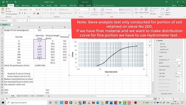Open the font size dropdown
Image resolution: width=186 pixels, height=105 pixels.
35,10
